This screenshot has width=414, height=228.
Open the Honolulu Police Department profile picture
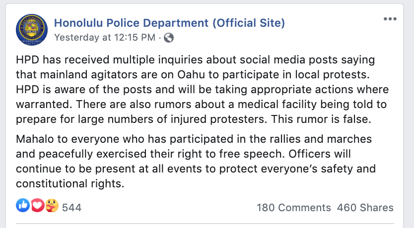pyautogui.click(x=32, y=30)
